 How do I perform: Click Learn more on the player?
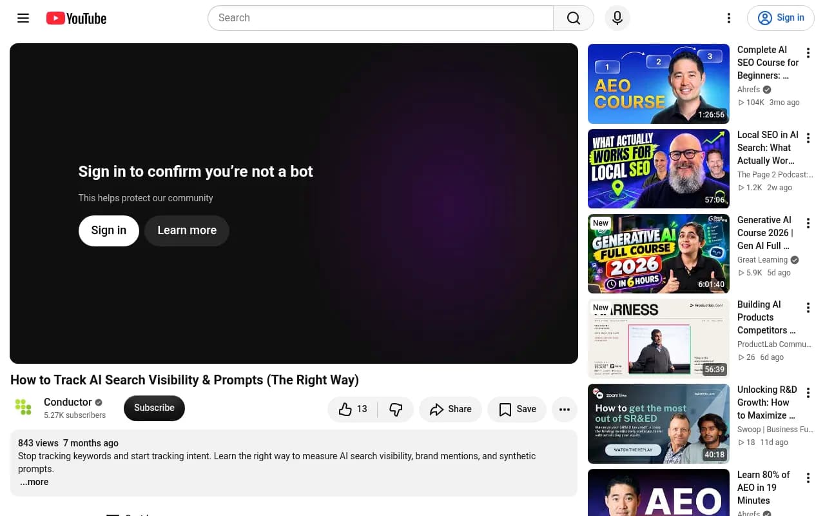click(x=187, y=230)
